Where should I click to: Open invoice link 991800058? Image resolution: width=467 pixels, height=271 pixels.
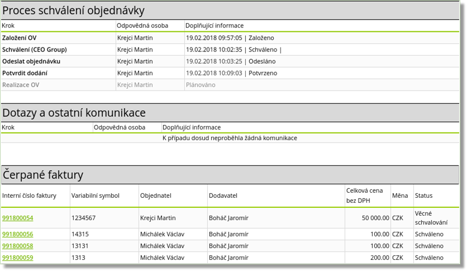18,246
